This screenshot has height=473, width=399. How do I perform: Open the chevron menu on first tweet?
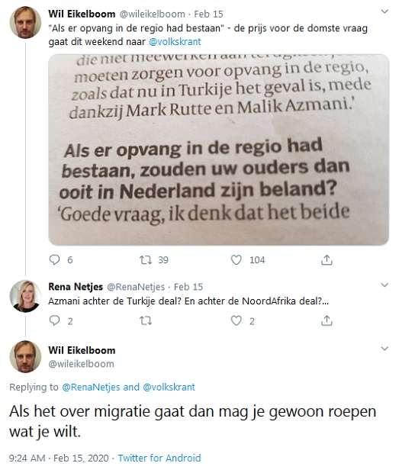click(385, 11)
